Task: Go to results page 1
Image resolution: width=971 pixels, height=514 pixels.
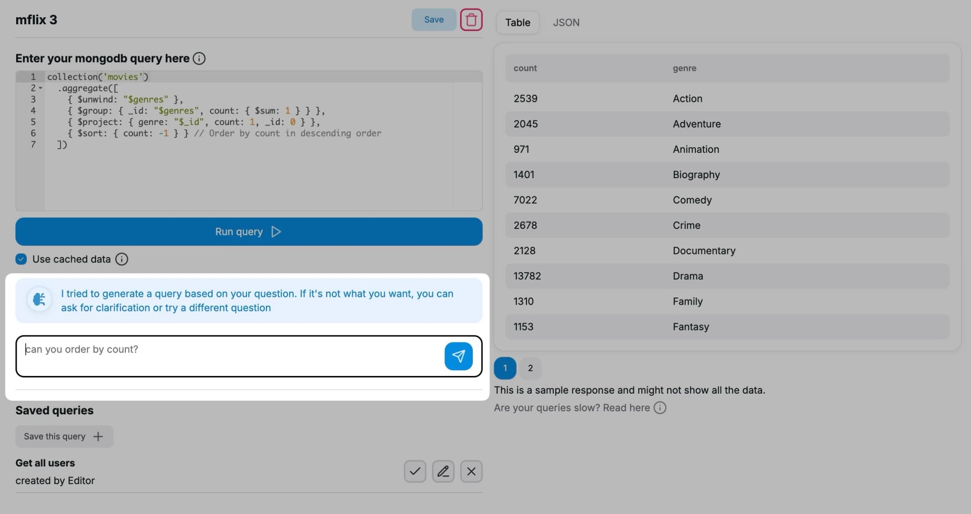Action: (505, 368)
